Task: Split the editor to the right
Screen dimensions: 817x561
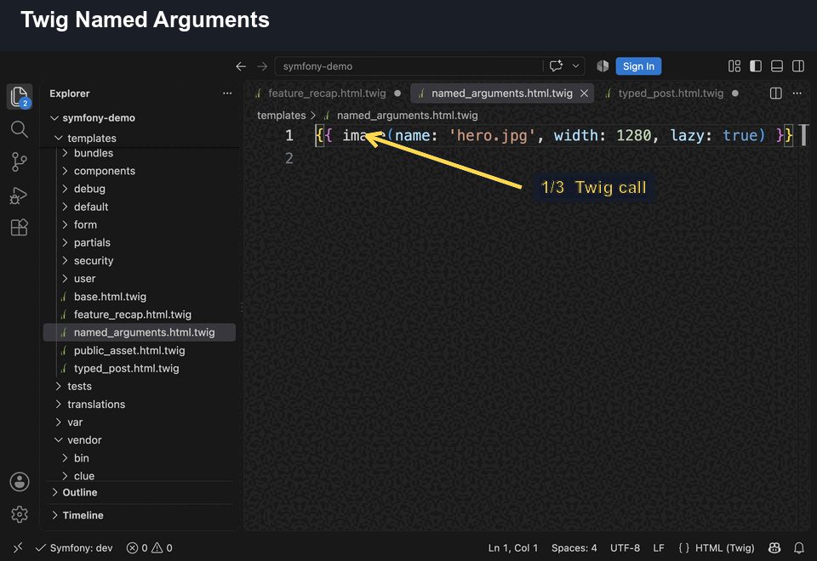Action: pos(776,93)
